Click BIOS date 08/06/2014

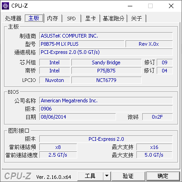pos(78,117)
